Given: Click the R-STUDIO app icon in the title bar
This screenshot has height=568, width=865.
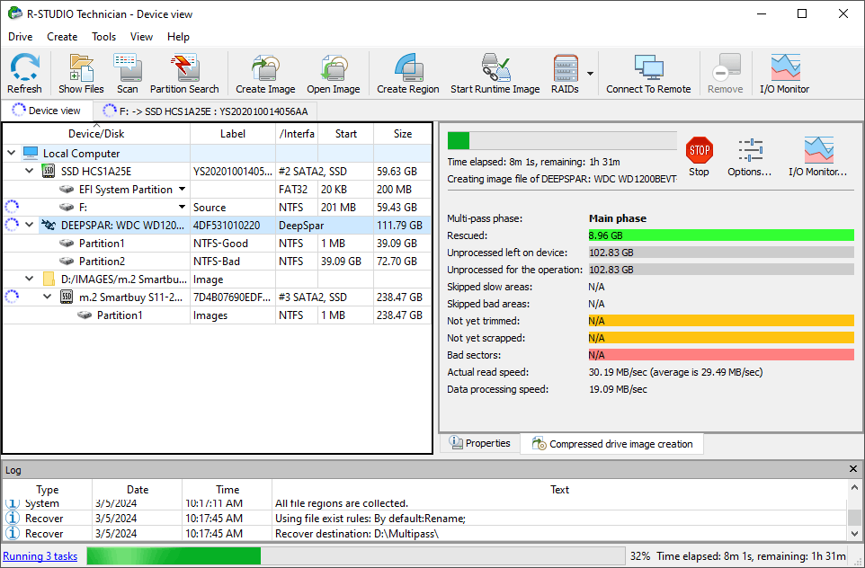Looking at the screenshot, I should (15, 13).
